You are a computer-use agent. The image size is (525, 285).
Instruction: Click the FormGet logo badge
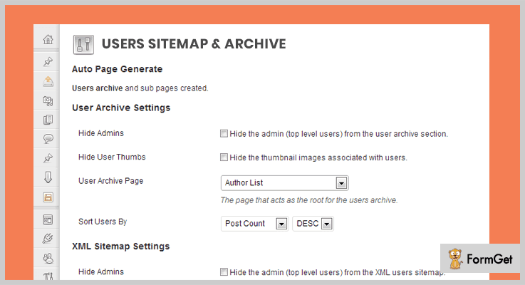tap(480, 259)
